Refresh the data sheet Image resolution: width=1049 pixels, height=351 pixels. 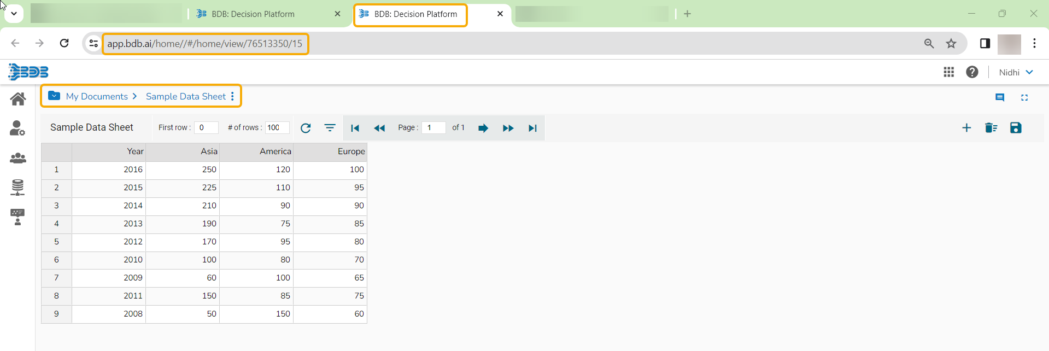coord(306,128)
